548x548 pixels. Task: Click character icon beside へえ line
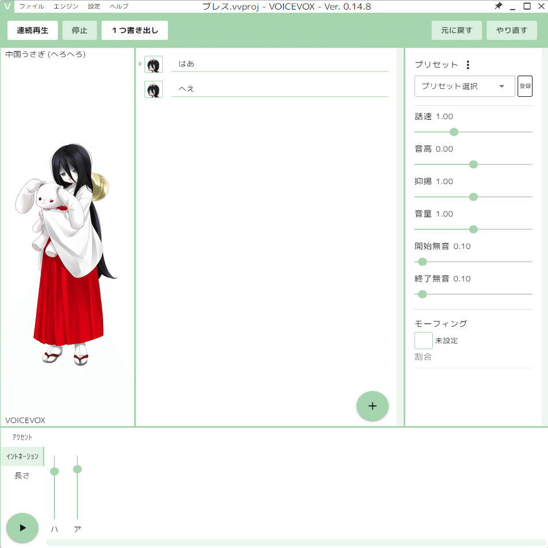(x=154, y=89)
